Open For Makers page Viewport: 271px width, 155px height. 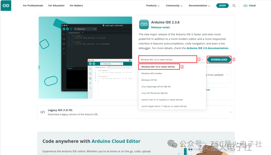click(76, 6)
